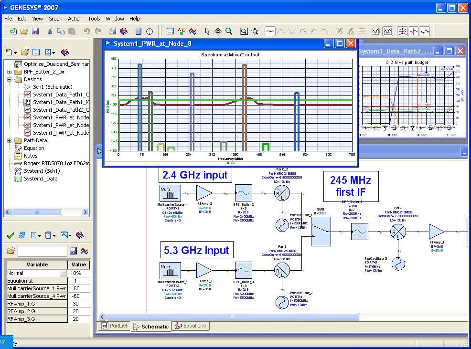Image resolution: width=471 pixels, height=349 pixels.
Task: Open the Graph menu
Action: [55, 19]
